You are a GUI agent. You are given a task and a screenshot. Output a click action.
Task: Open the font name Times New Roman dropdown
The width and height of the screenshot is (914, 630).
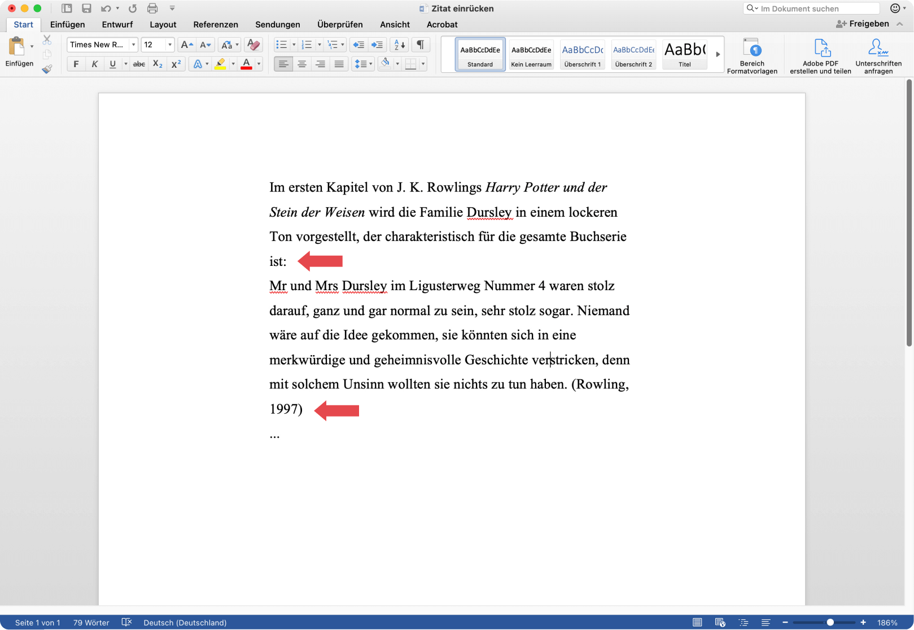click(133, 45)
